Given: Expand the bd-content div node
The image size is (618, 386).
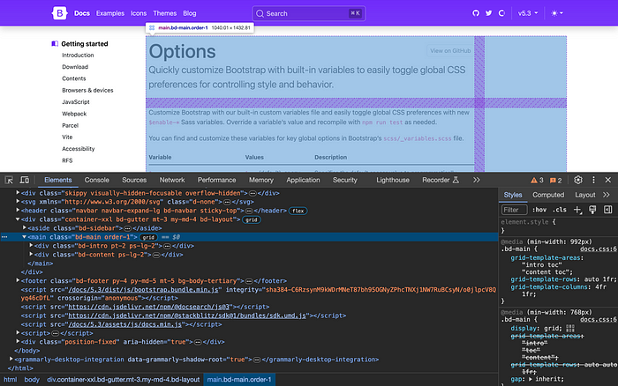Looking at the screenshot, I should pyautogui.click(x=31, y=254).
